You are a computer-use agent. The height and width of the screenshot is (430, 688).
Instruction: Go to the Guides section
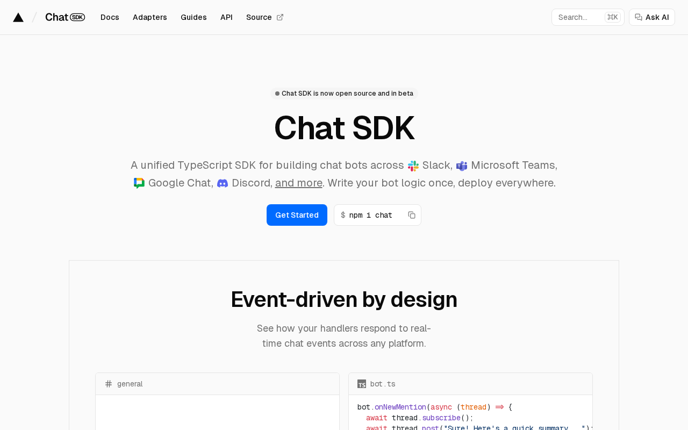click(x=193, y=17)
